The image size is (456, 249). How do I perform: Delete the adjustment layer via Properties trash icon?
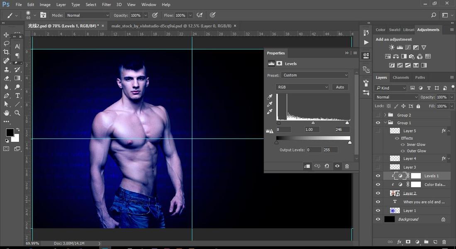[347, 166]
